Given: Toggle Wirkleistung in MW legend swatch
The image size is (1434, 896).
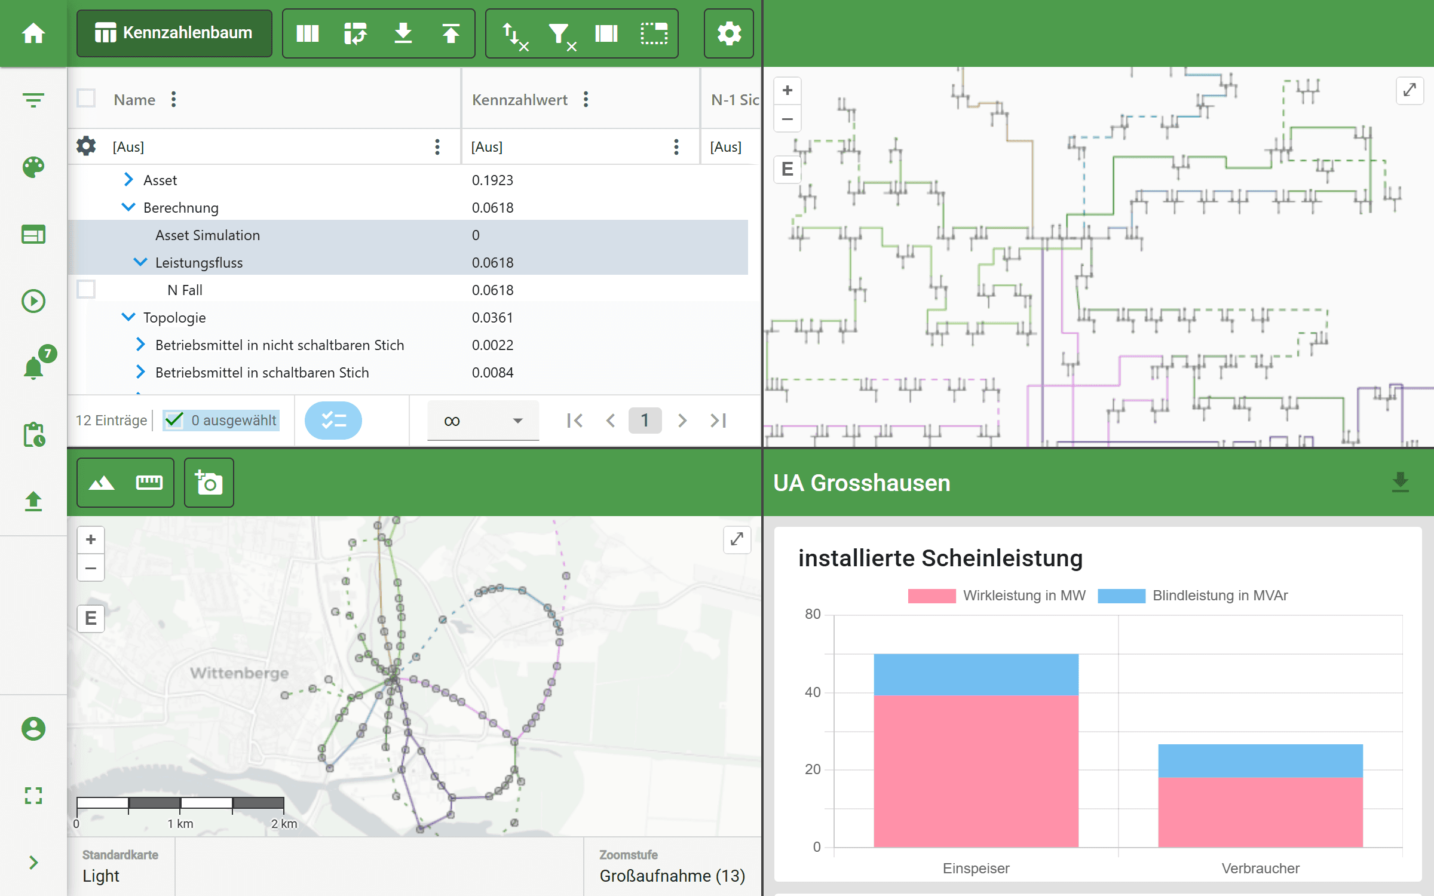Looking at the screenshot, I should point(932,596).
